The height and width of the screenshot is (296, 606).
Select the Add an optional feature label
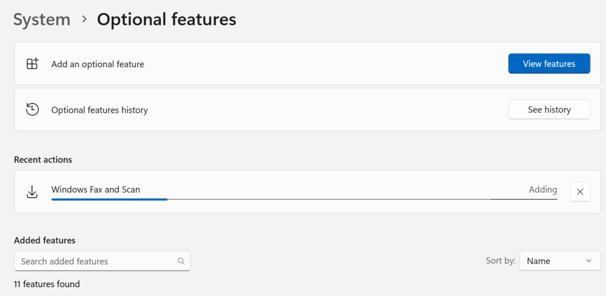98,64
